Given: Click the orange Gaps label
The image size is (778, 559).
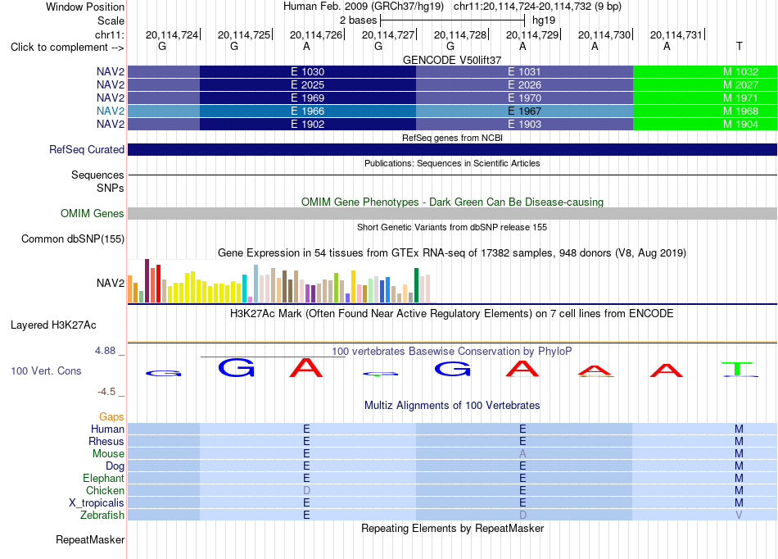Looking at the screenshot, I should coord(111,416).
